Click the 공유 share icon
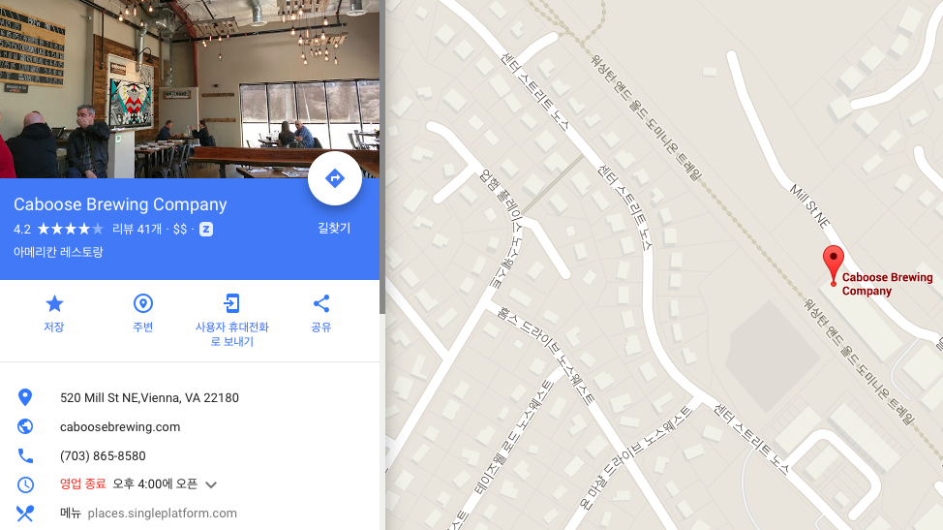This screenshot has width=943, height=530. (x=321, y=304)
